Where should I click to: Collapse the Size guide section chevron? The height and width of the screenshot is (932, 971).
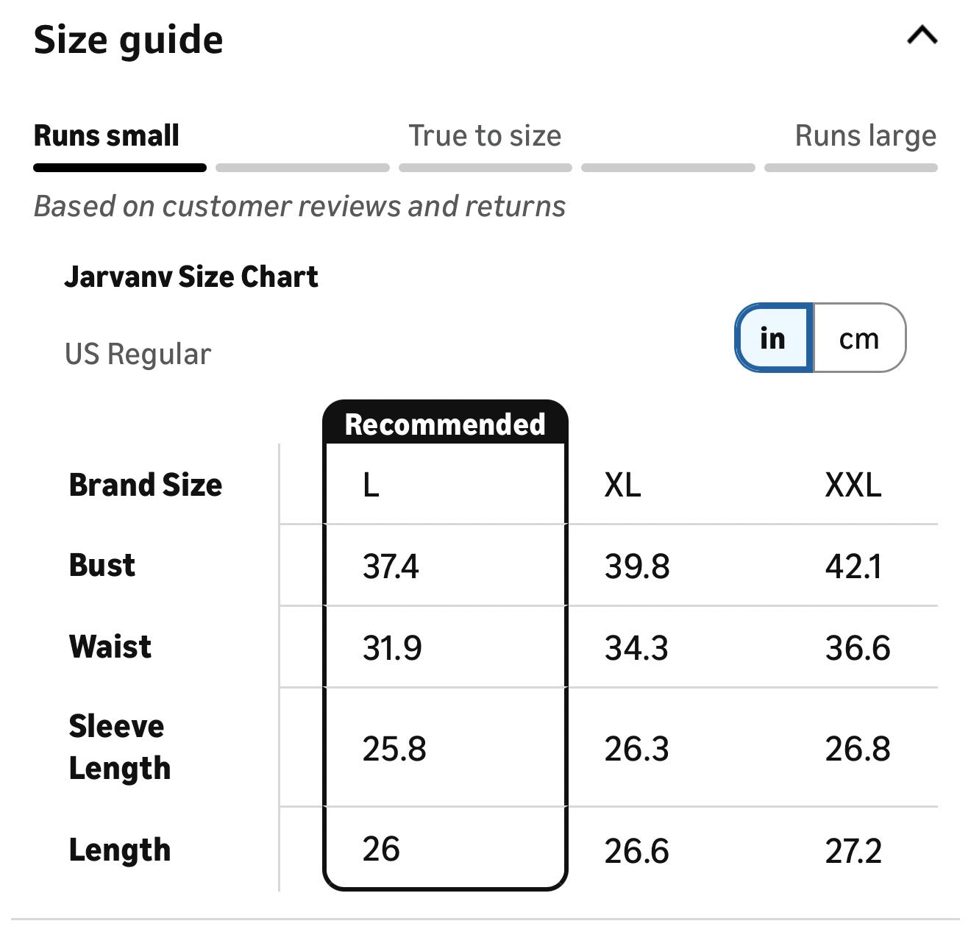[922, 35]
